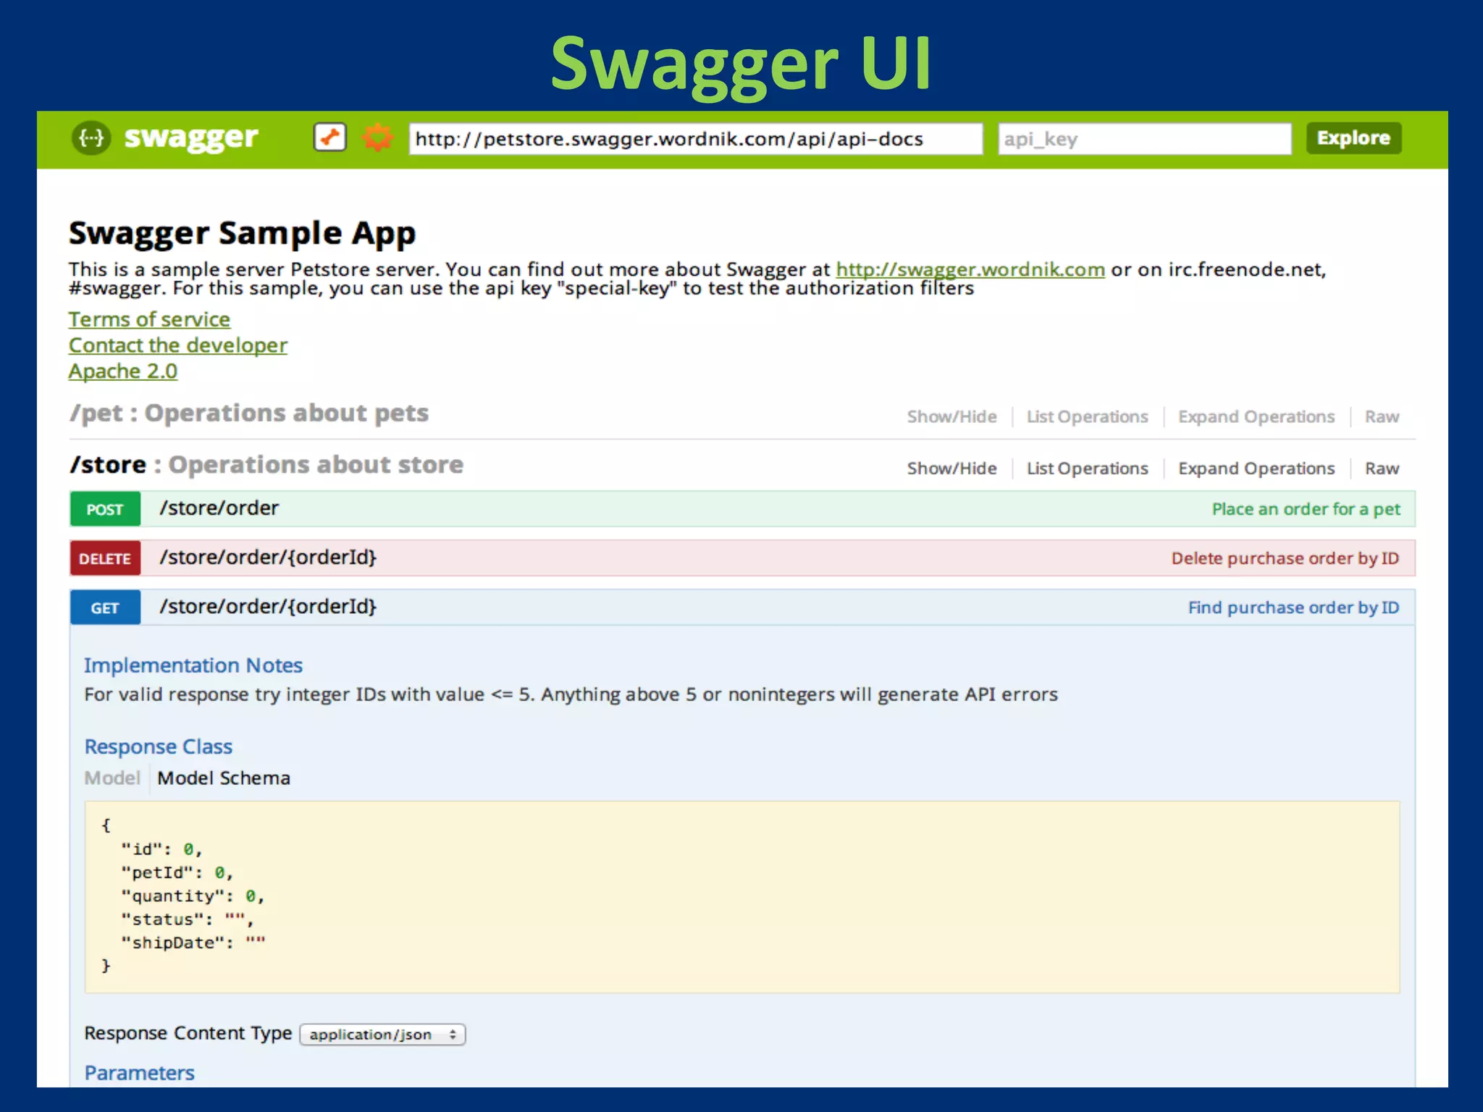Click Show/Hide for the /store section
This screenshot has width=1483, height=1112.
click(x=951, y=468)
